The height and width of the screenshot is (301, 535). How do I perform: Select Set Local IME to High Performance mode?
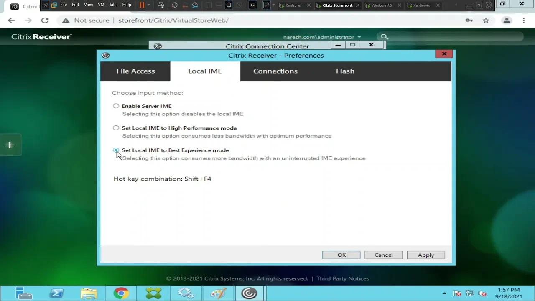click(116, 128)
